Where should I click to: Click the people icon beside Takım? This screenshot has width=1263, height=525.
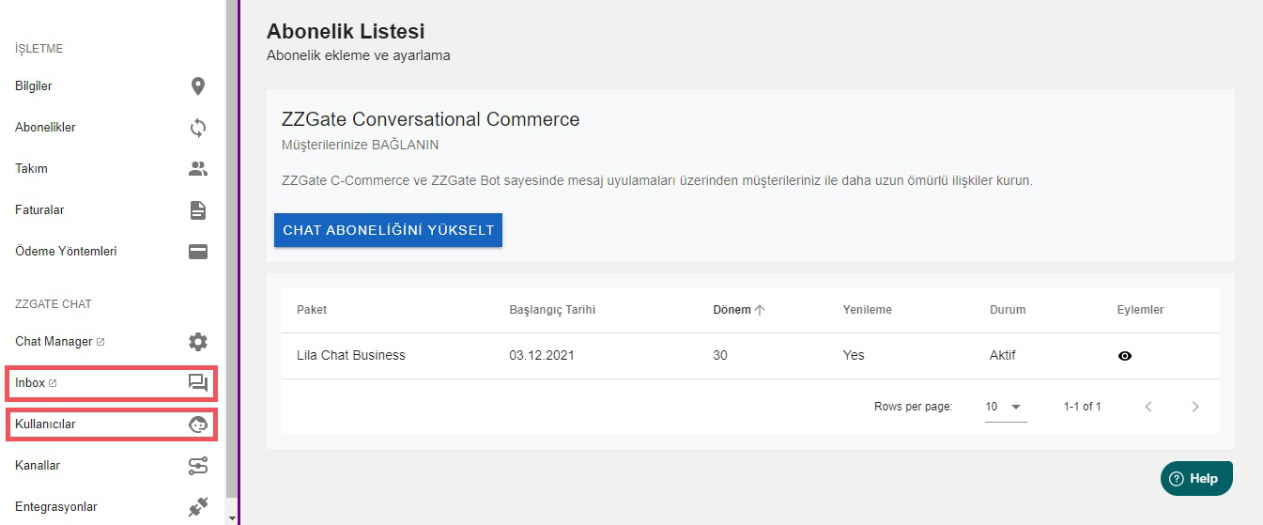197,169
